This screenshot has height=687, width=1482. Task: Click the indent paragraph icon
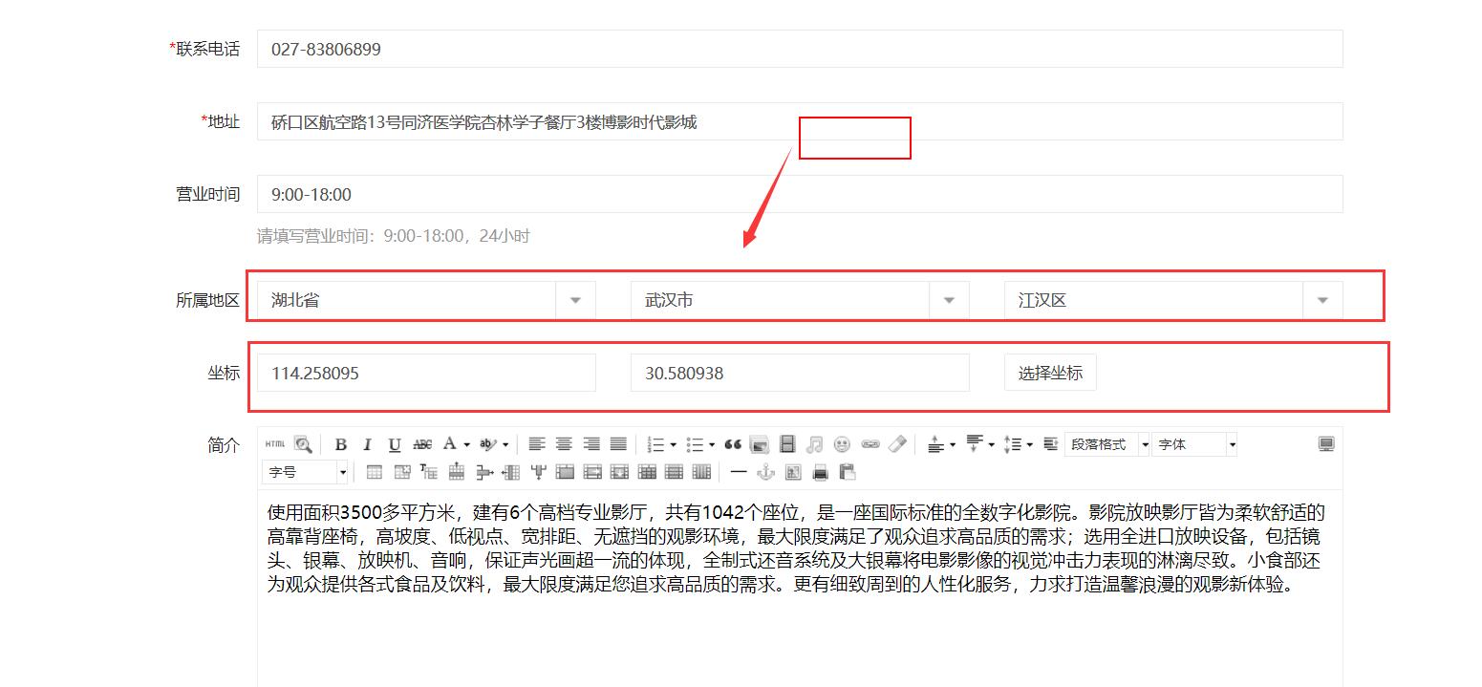pos(1050,444)
